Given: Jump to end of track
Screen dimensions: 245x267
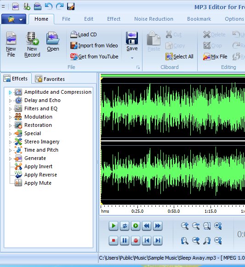Looking at the screenshot, I should point(158,240).
